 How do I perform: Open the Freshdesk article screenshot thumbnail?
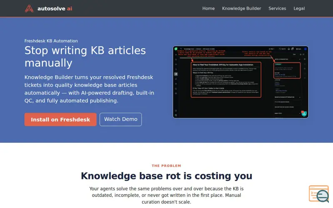point(241,82)
